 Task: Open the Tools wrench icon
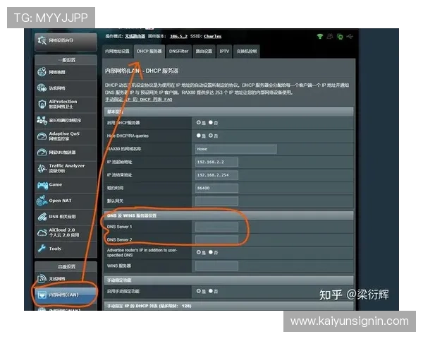point(42,249)
